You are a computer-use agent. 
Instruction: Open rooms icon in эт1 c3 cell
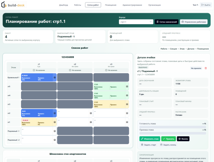[x=127, y=122]
